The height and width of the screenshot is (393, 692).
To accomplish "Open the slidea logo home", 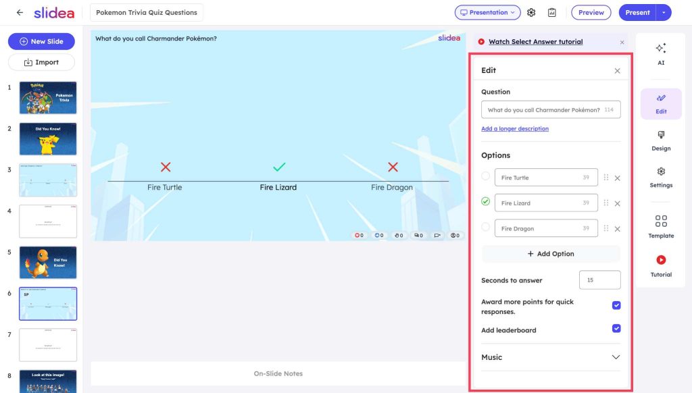I will coord(54,13).
